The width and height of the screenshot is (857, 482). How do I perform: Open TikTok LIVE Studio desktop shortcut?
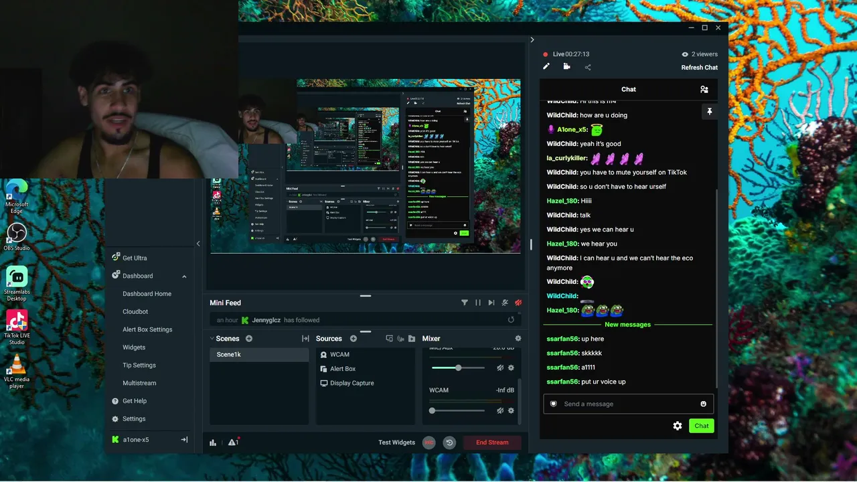[17, 327]
